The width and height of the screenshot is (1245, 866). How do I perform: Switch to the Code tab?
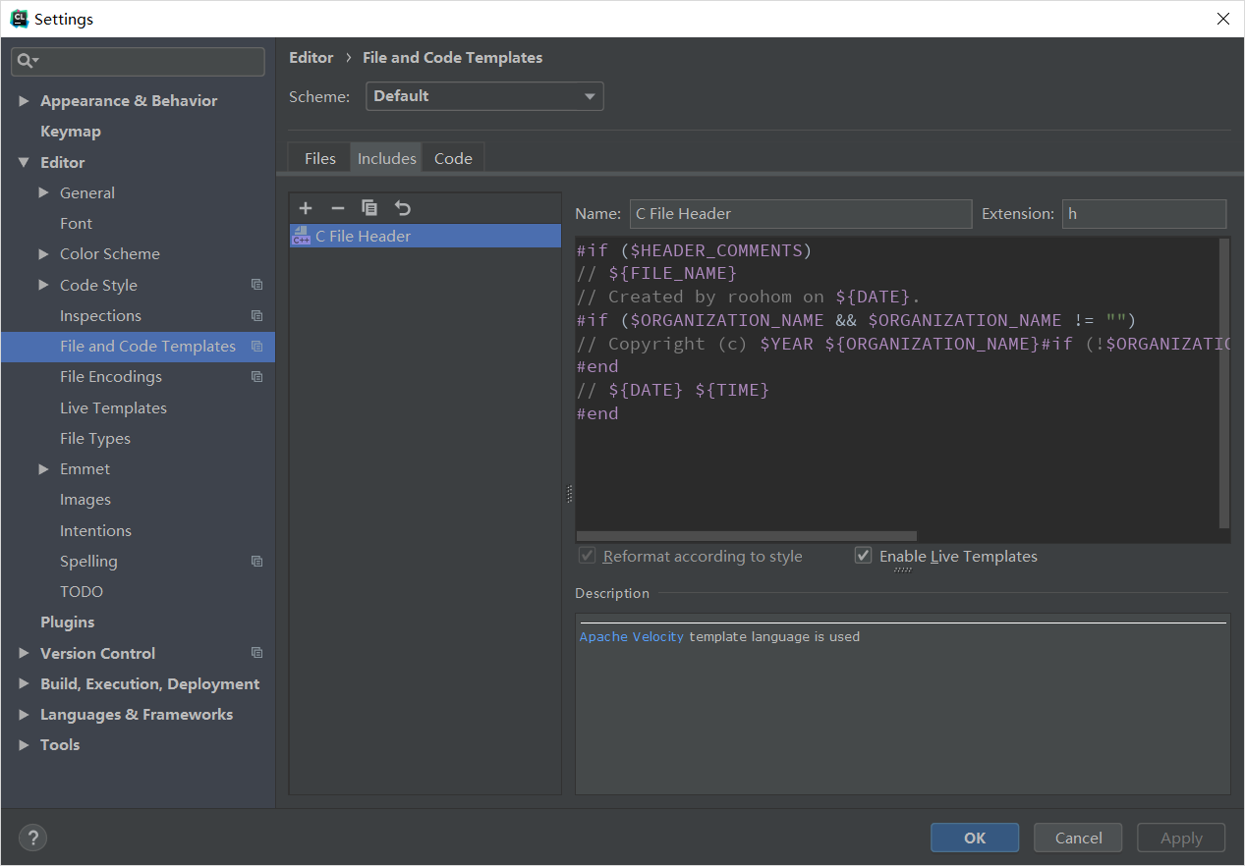pyautogui.click(x=453, y=158)
